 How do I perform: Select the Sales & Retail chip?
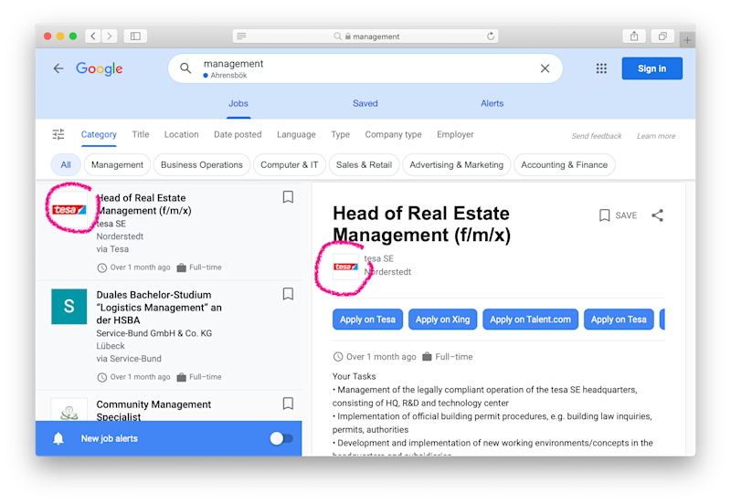point(364,165)
